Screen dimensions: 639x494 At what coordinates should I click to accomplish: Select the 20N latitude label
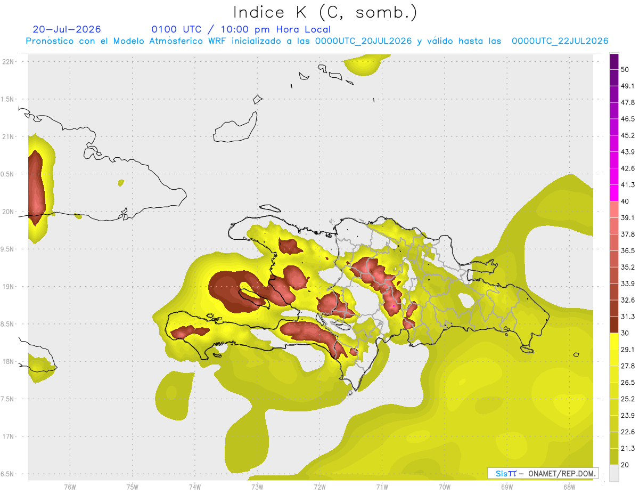tap(9, 212)
